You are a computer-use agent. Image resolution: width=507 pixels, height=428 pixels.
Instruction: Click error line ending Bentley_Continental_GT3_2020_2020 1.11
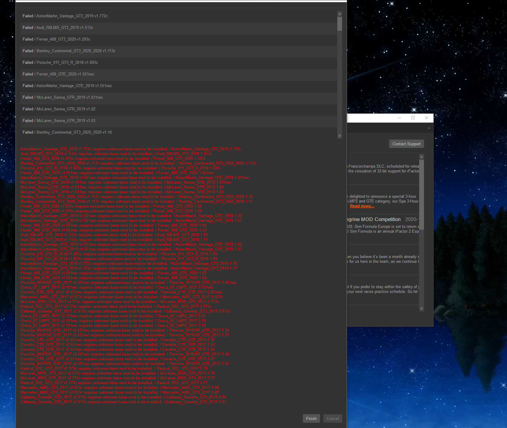point(137,202)
